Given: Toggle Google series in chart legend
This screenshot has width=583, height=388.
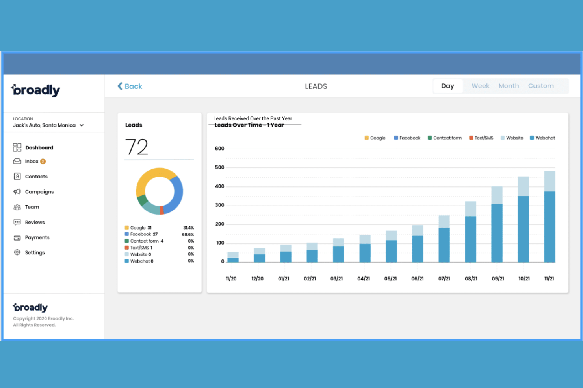Looking at the screenshot, I should coord(375,138).
